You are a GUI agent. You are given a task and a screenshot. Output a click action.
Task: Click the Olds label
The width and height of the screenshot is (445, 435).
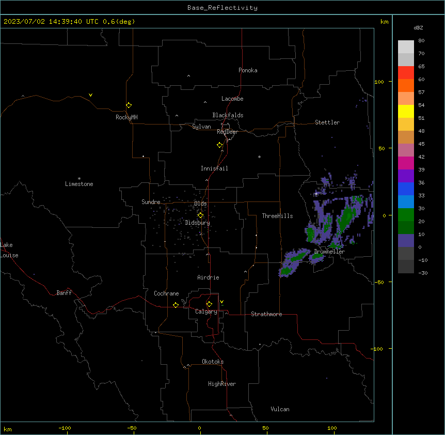200,204
